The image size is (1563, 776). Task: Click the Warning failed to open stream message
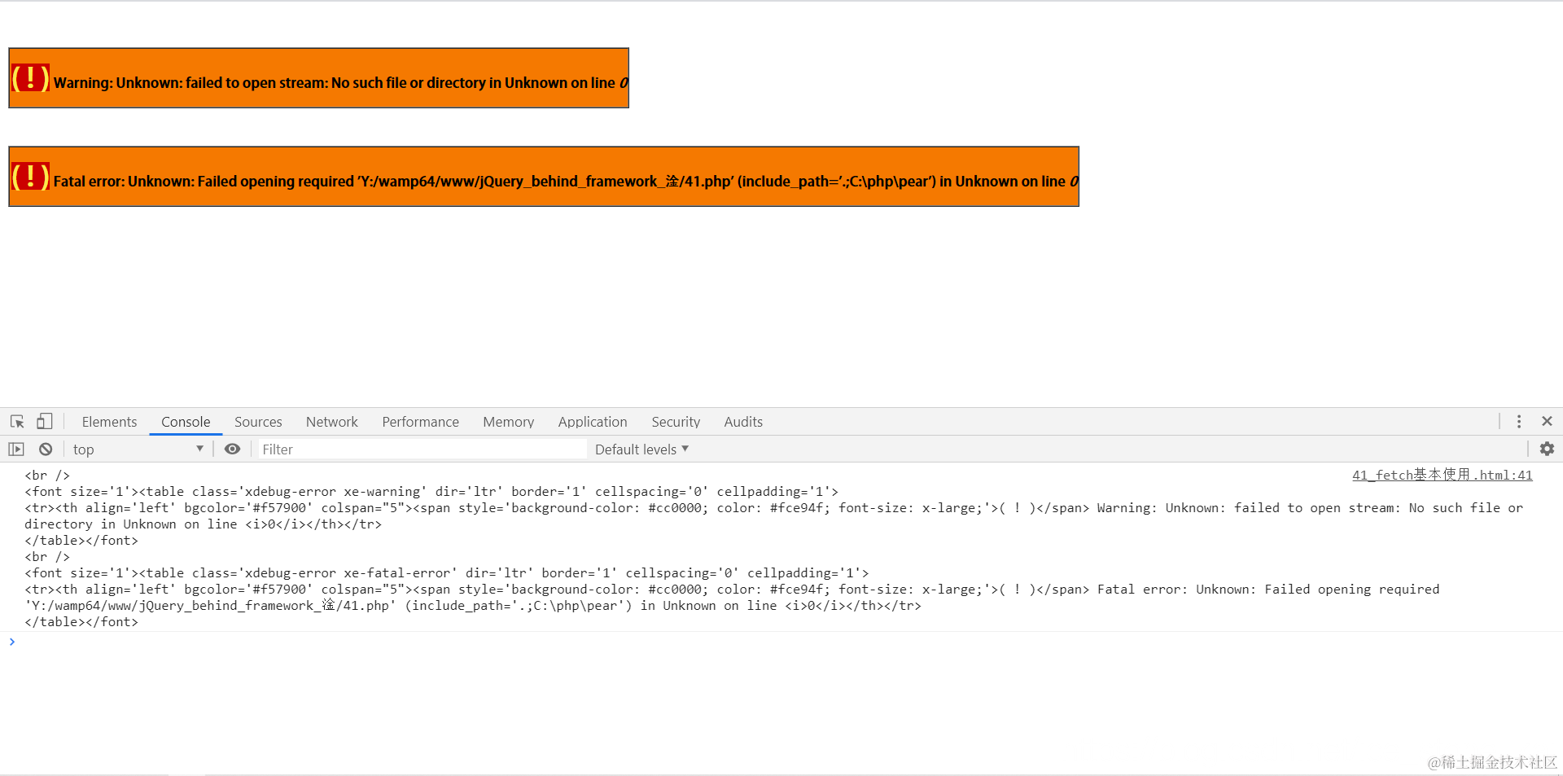tap(340, 83)
